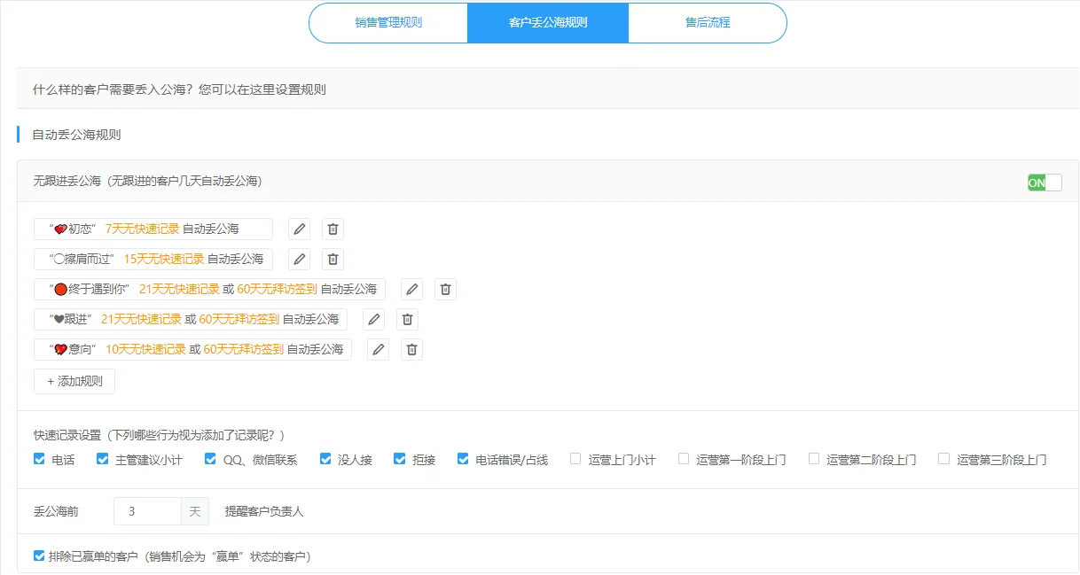
Task: Click the 添加规则 button
Action: pos(74,381)
